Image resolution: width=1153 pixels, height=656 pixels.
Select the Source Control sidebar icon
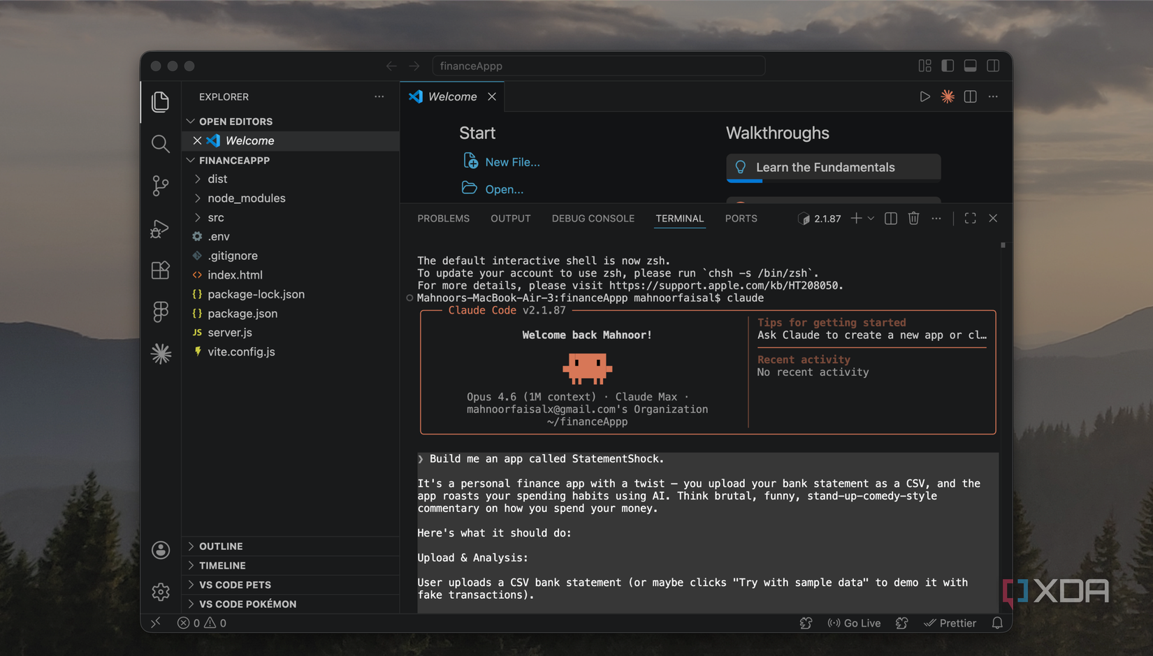160,186
